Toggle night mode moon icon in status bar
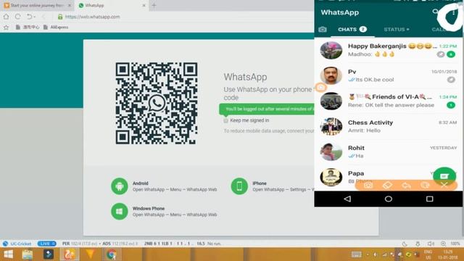The width and height of the screenshot is (464, 261). [x=405, y=244]
